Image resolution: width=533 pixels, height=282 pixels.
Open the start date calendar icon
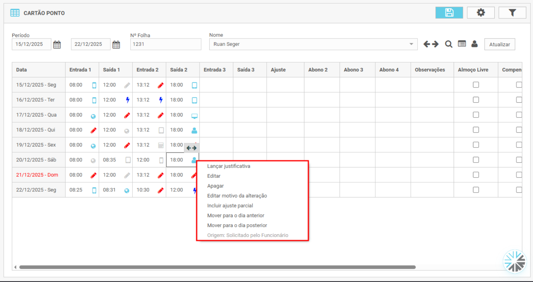point(57,45)
